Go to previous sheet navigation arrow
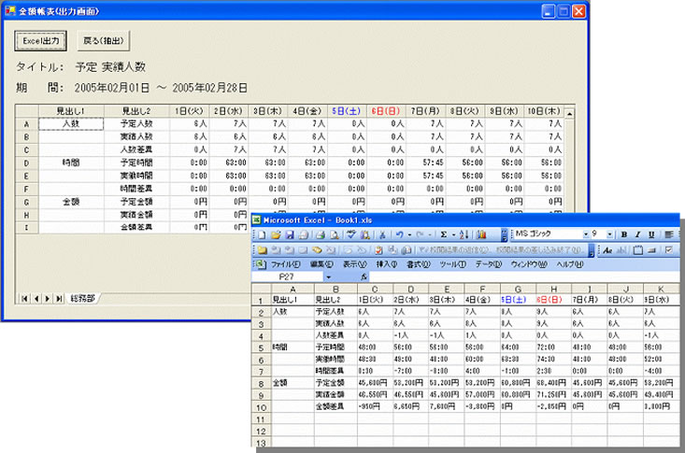Viewport: 685px width, 453px height. tap(36, 299)
